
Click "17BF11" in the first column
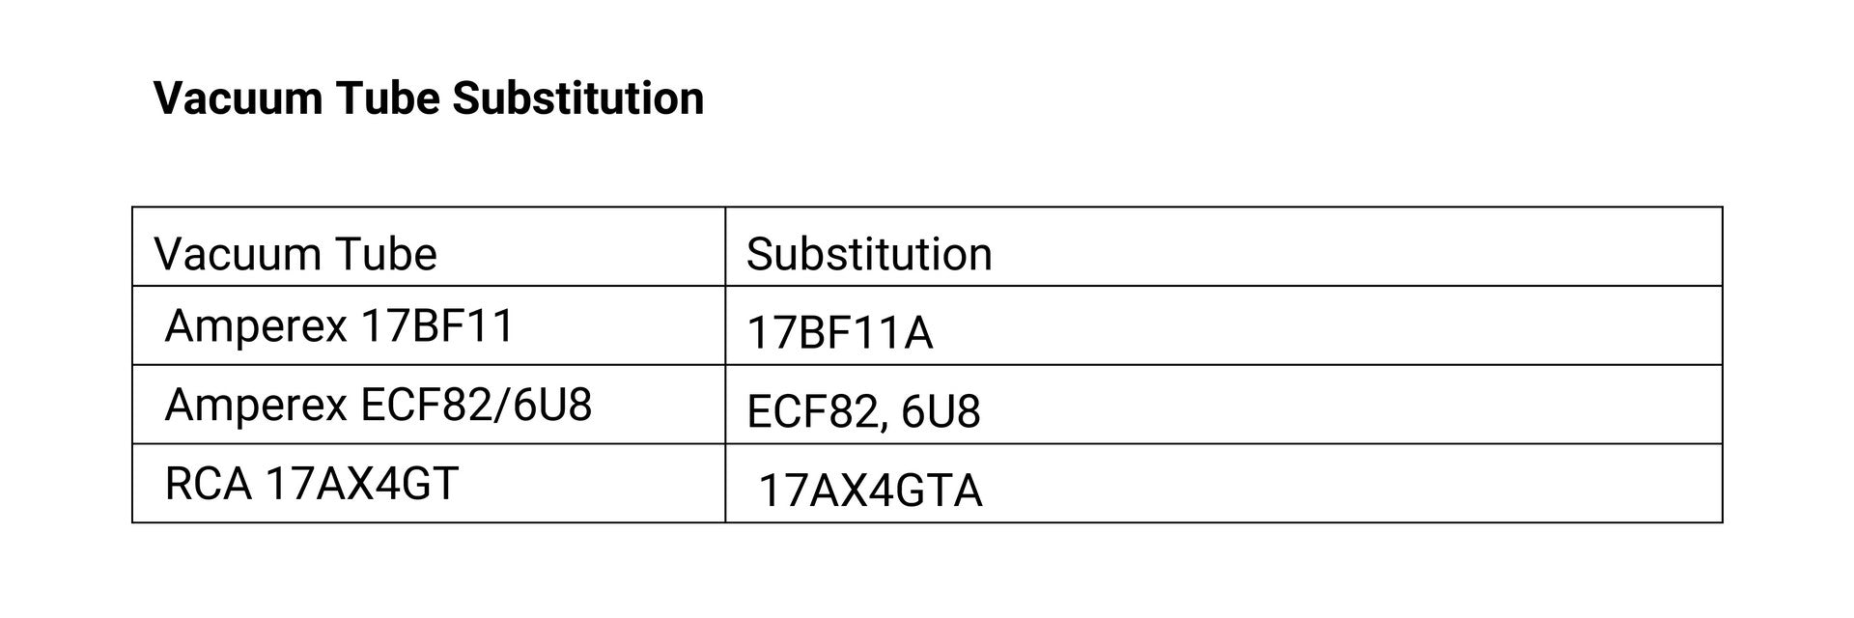pos(437,326)
